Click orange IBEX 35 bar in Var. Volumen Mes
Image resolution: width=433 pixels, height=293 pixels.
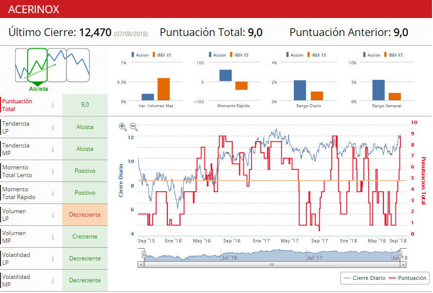tap(163, 89)
